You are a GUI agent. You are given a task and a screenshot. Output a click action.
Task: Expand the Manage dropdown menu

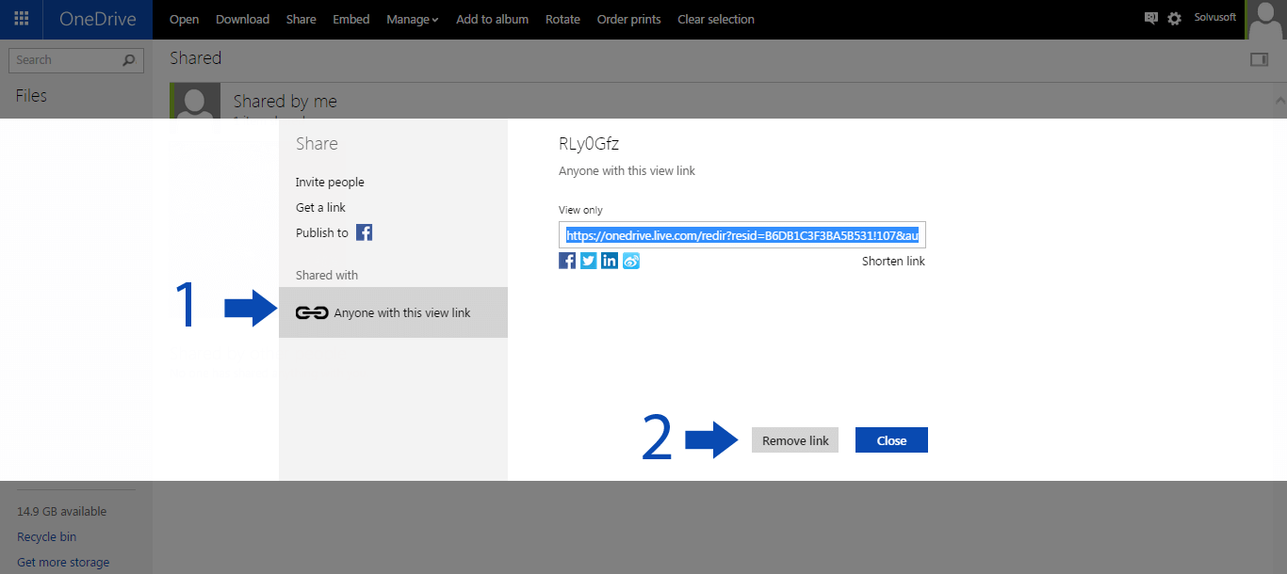[x=413, y=19]
